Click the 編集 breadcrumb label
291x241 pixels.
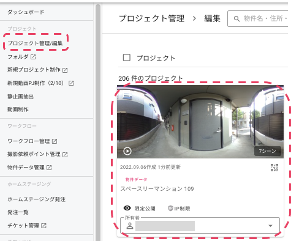[x=212, y=18]
